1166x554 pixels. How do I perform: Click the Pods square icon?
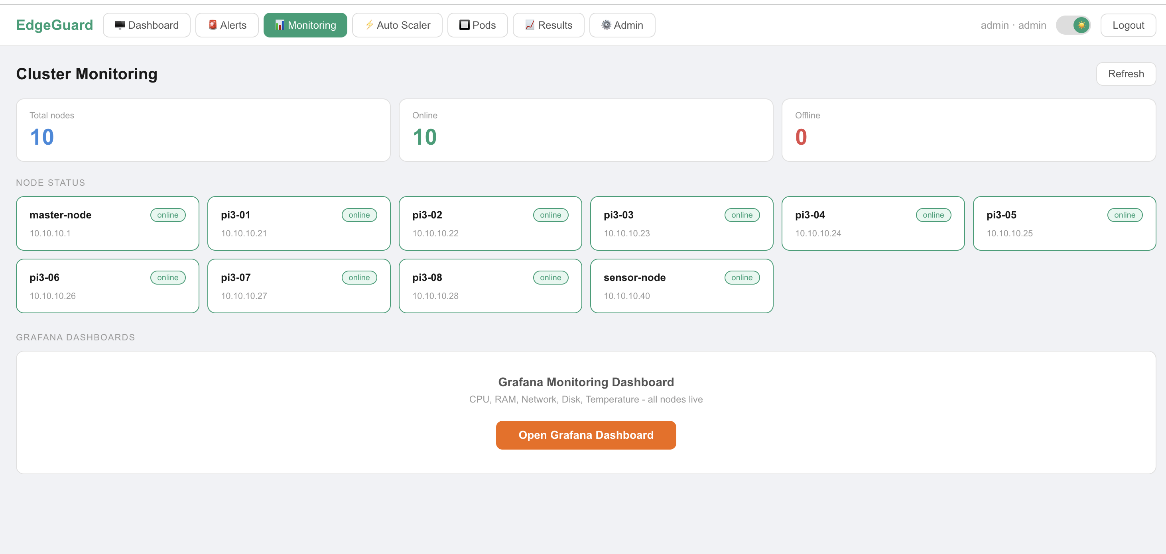[465, 26]
